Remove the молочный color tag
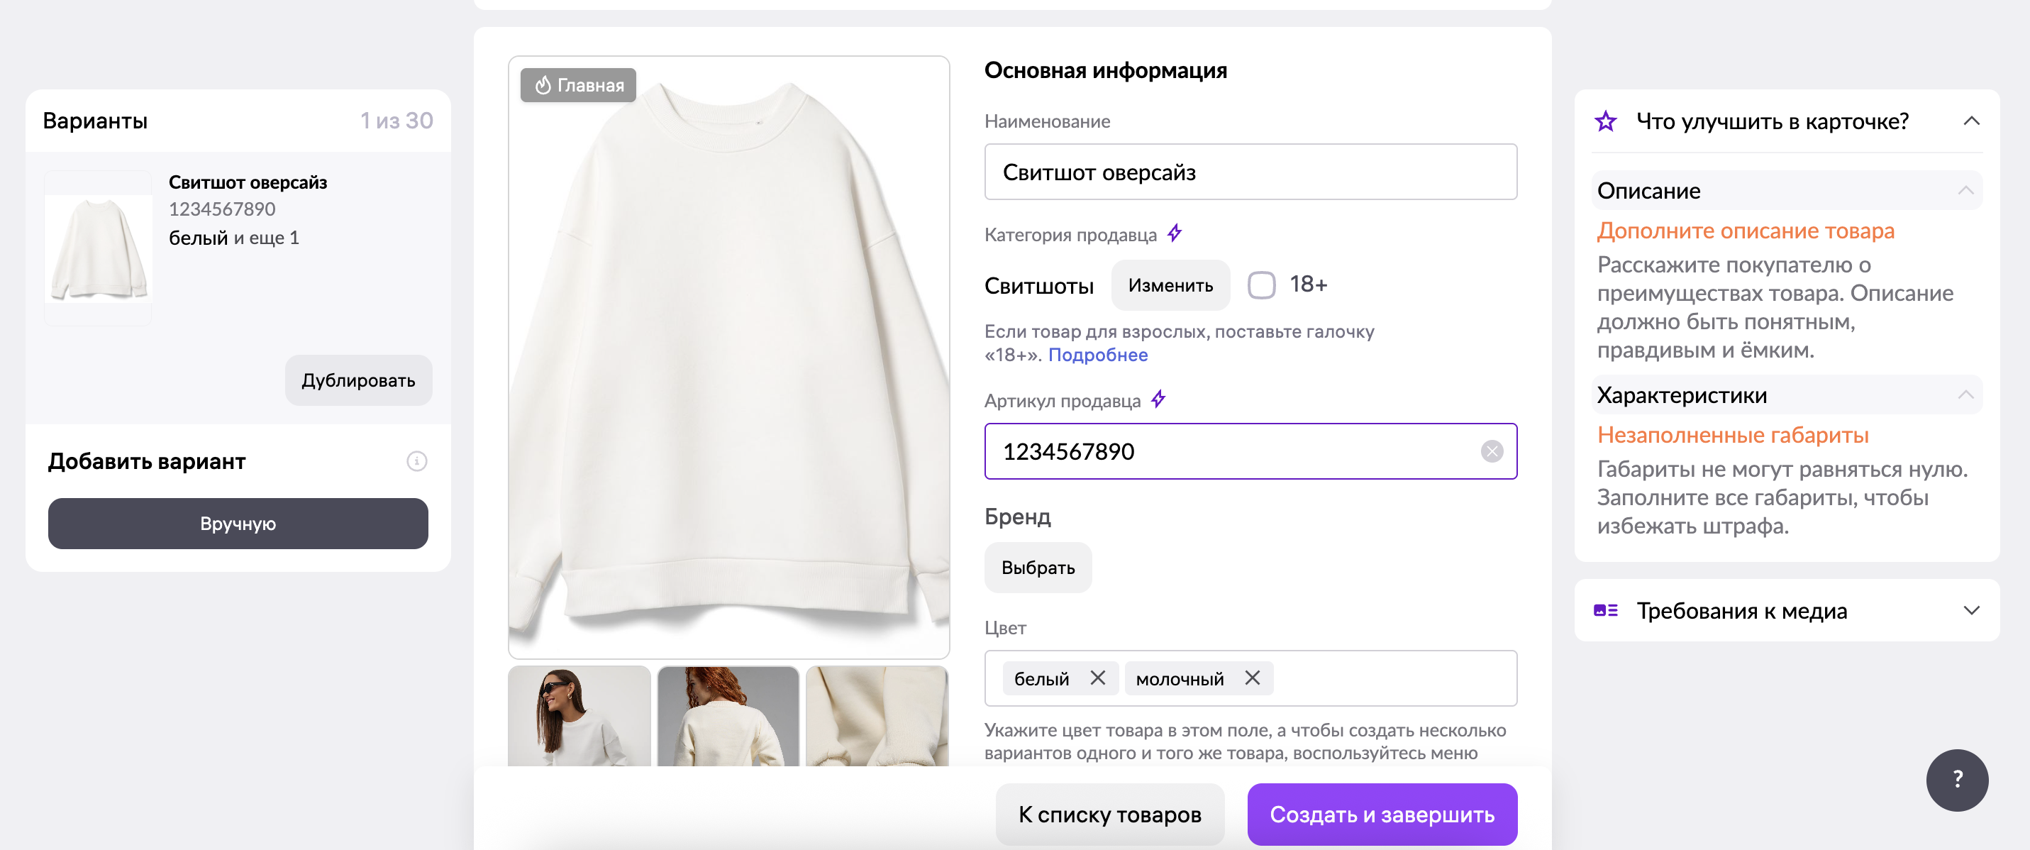Screen dimensions: 2030x850 1251,678
